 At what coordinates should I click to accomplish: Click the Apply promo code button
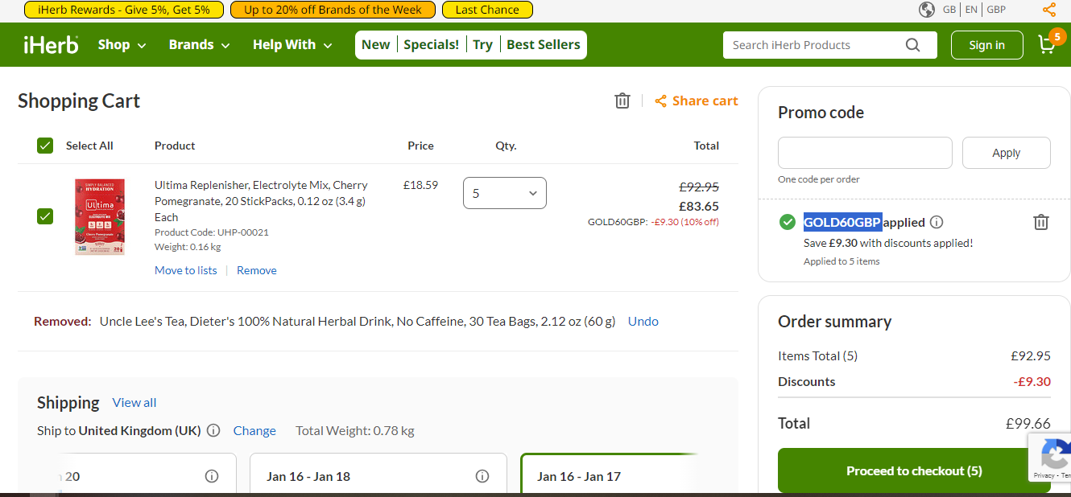1007,153
